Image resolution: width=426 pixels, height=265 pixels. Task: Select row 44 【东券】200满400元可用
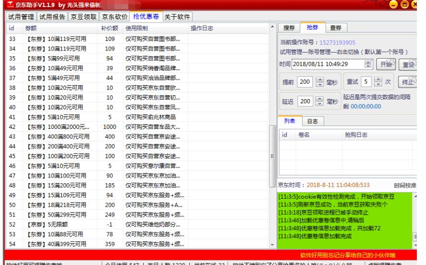(137, 146)
